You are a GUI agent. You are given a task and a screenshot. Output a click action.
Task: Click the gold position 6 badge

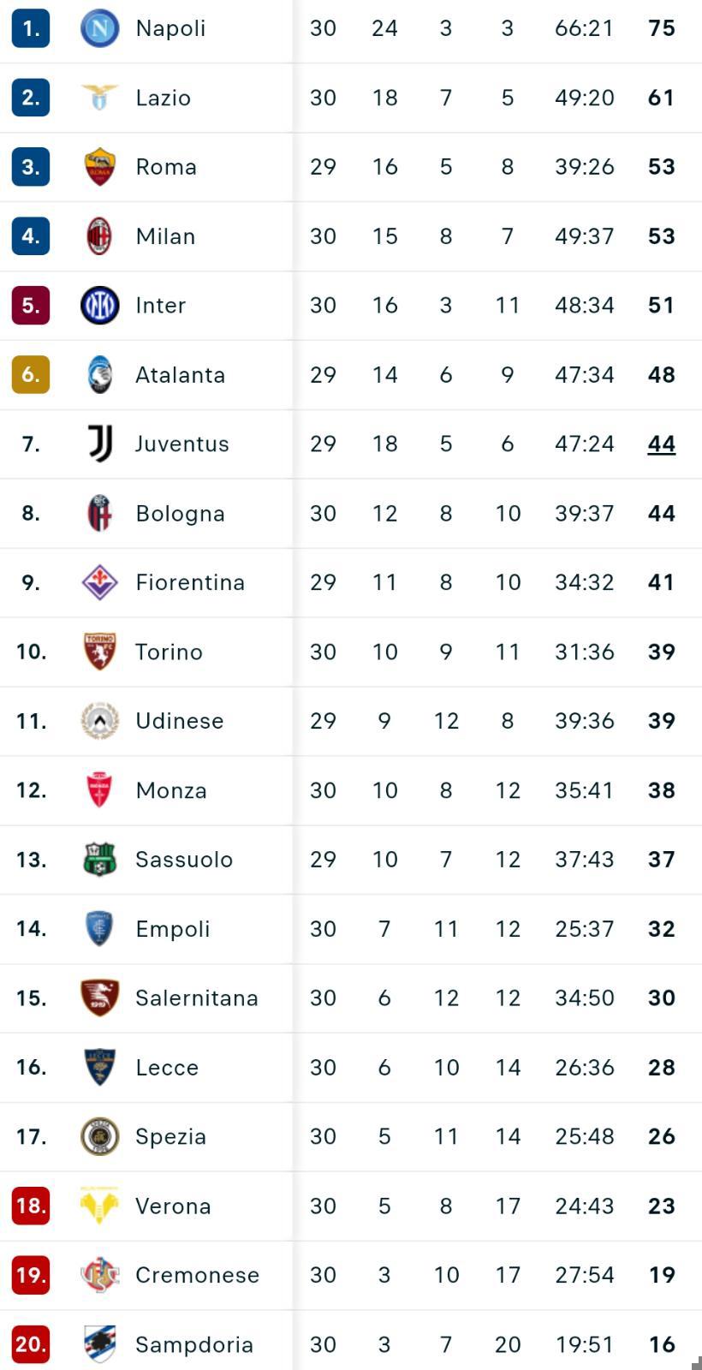pos(31,375)
